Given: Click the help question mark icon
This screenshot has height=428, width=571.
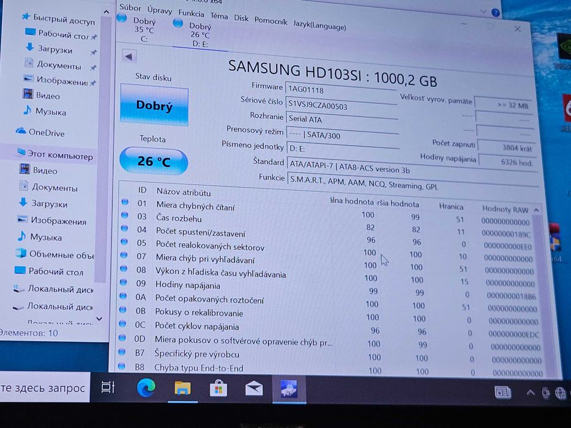Looking at the screenshot, I should click(496, 12).
